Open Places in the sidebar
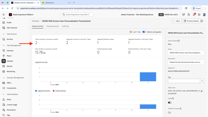Image resolution: width=208 pixels, height=117 pixels. coord(9,56)
